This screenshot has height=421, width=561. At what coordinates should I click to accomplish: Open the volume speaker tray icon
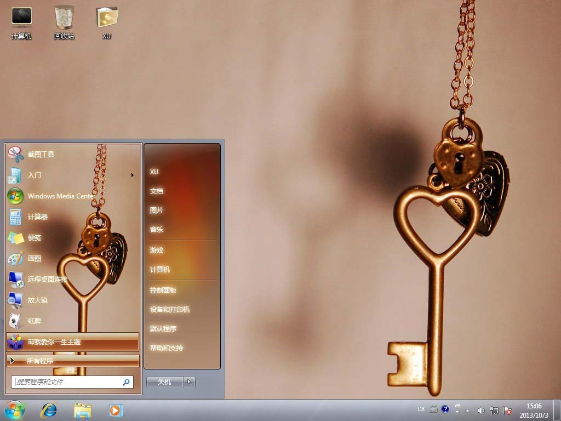coord(480,410)
